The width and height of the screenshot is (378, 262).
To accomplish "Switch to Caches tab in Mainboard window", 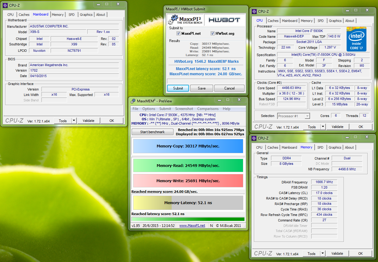I will [x=24, y=15].
